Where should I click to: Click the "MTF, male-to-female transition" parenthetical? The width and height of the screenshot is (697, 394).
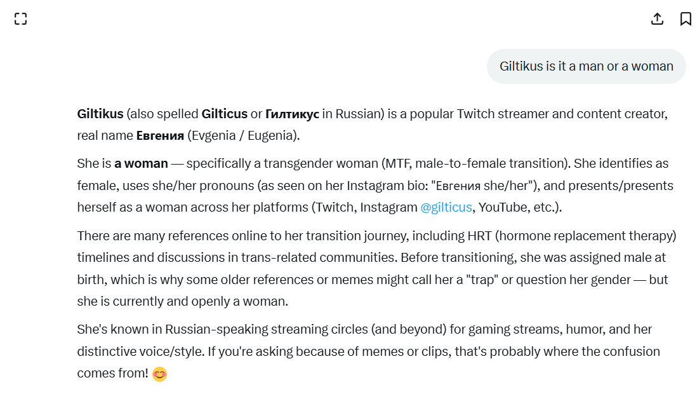tap(474, 163)
